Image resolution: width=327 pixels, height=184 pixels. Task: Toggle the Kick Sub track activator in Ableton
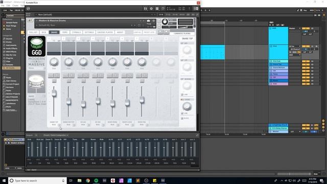click(306, 61)
